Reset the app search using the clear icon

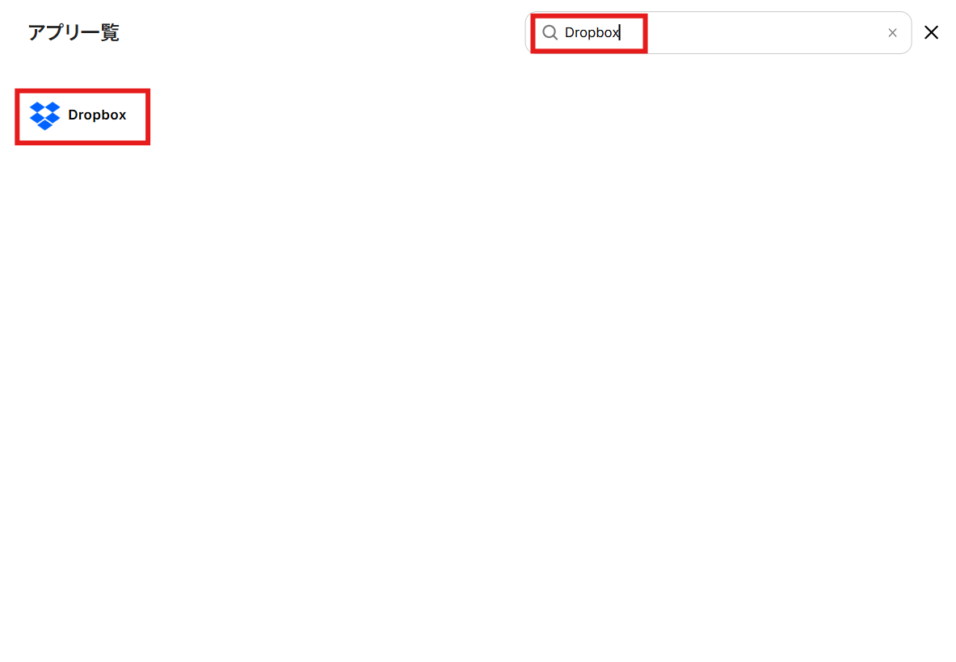click(892, 33)
